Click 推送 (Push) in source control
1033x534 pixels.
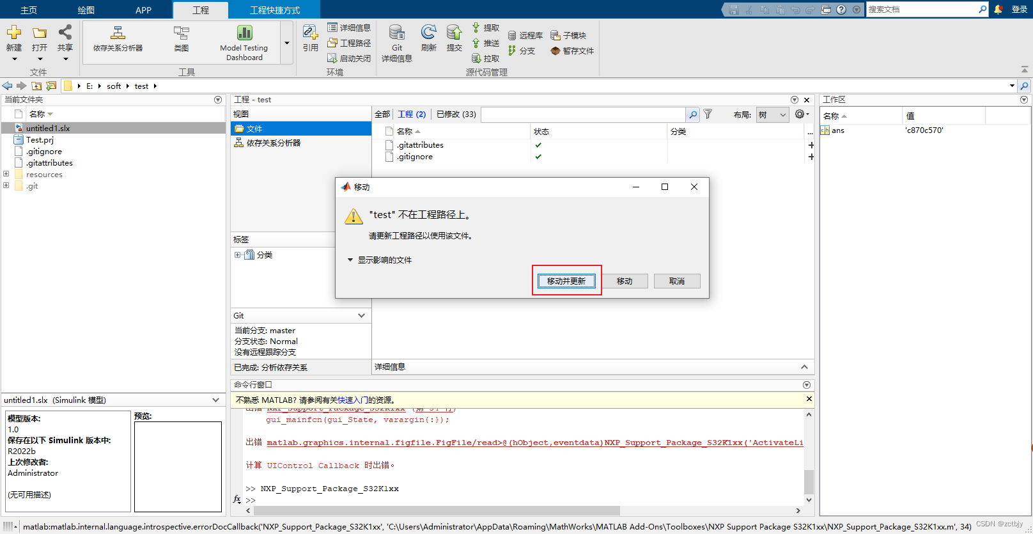(486, 43)
